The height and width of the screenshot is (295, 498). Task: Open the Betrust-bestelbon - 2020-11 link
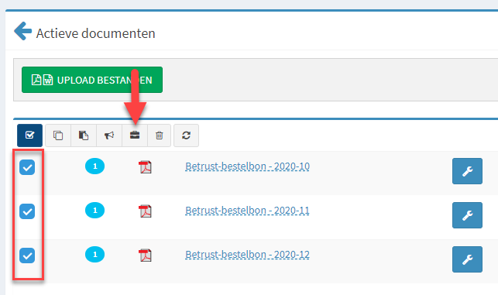pos(247,211)
